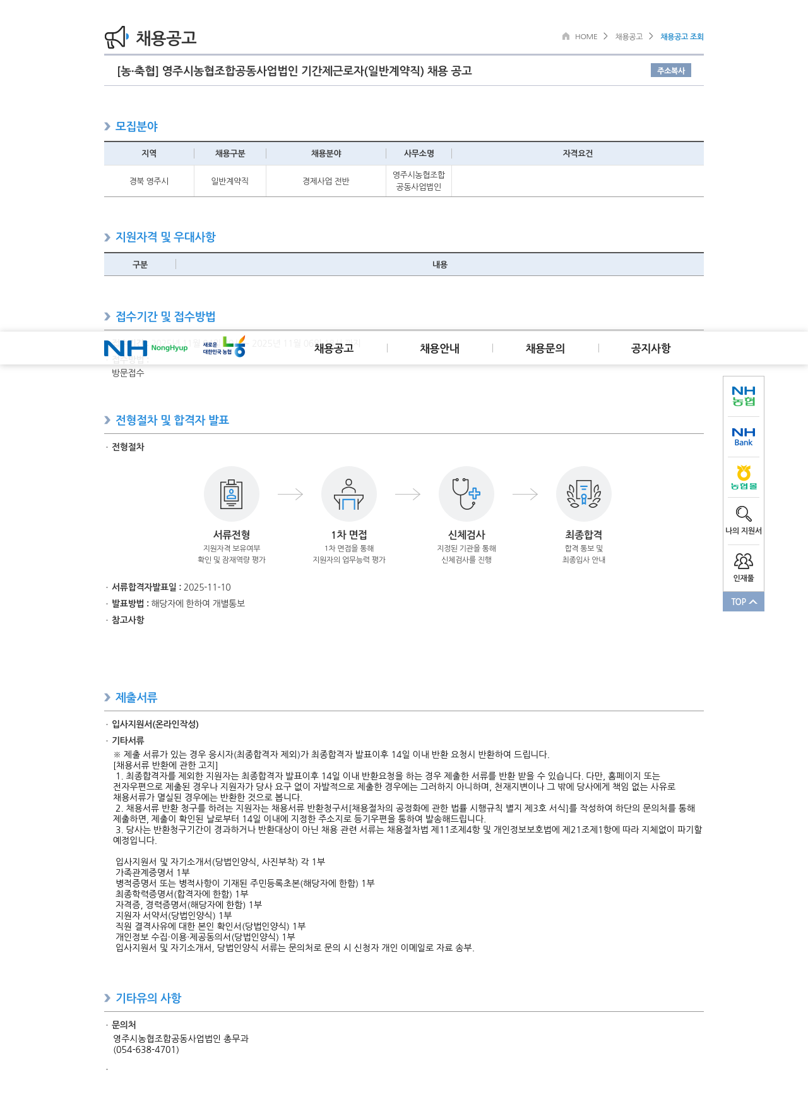Click the 사무소명 column header
Viewport: 808px width, 1118px height.
click(x=419, y=153)
